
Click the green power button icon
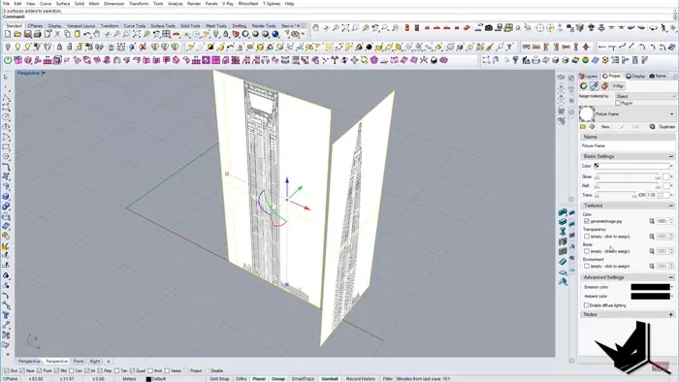tap(8, 60)
